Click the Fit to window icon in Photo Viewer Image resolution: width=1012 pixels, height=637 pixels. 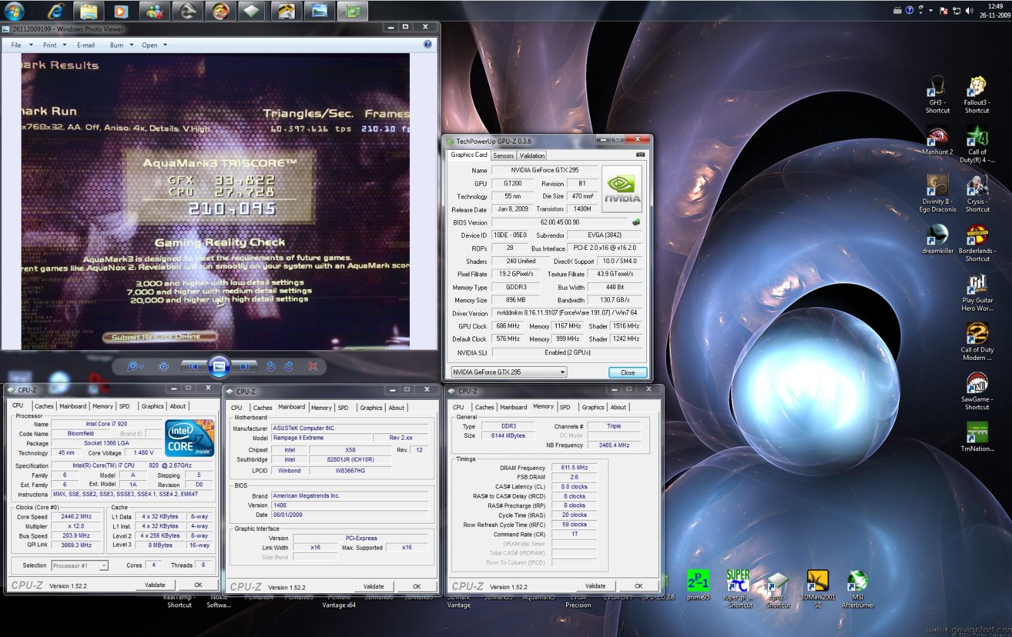[x=164, y=366]
